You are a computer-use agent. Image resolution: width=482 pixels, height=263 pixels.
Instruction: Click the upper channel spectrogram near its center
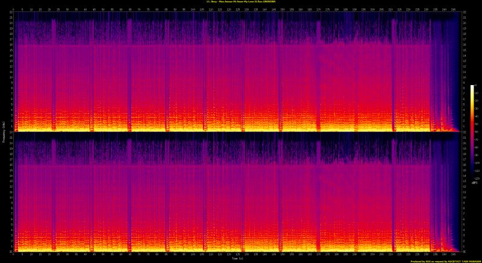pos(235,71)
